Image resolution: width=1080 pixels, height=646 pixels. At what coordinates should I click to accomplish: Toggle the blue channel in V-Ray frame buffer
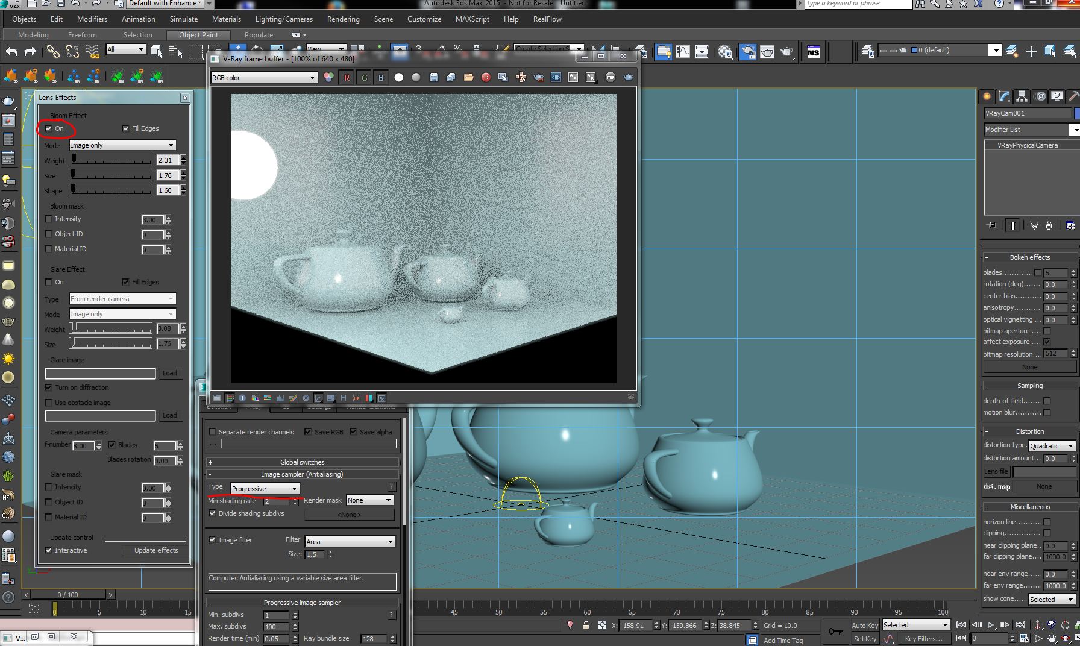[x=381, y=77]
